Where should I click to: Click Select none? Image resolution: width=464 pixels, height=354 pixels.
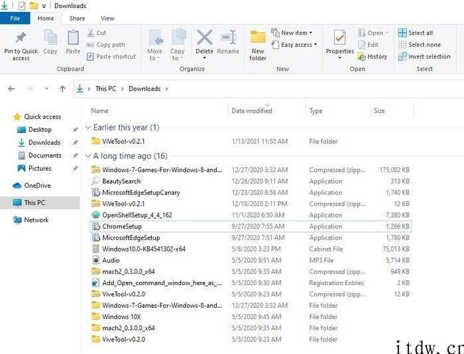point(420,44)
